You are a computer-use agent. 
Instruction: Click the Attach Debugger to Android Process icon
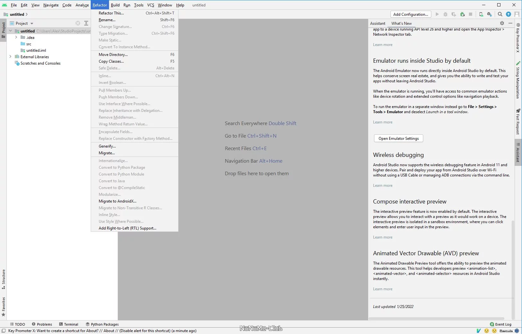(462, 14)
